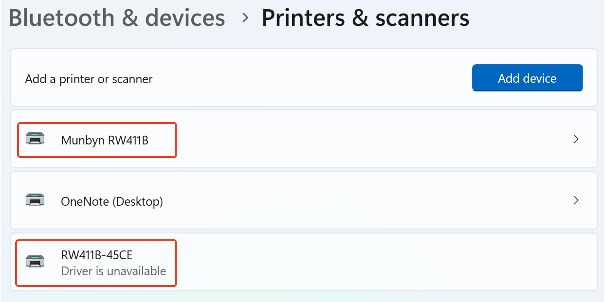This screenshot has height=302, width=605.
Task: Click the Munbyn RW411B printer icon
Action: (x=35, y=139)
